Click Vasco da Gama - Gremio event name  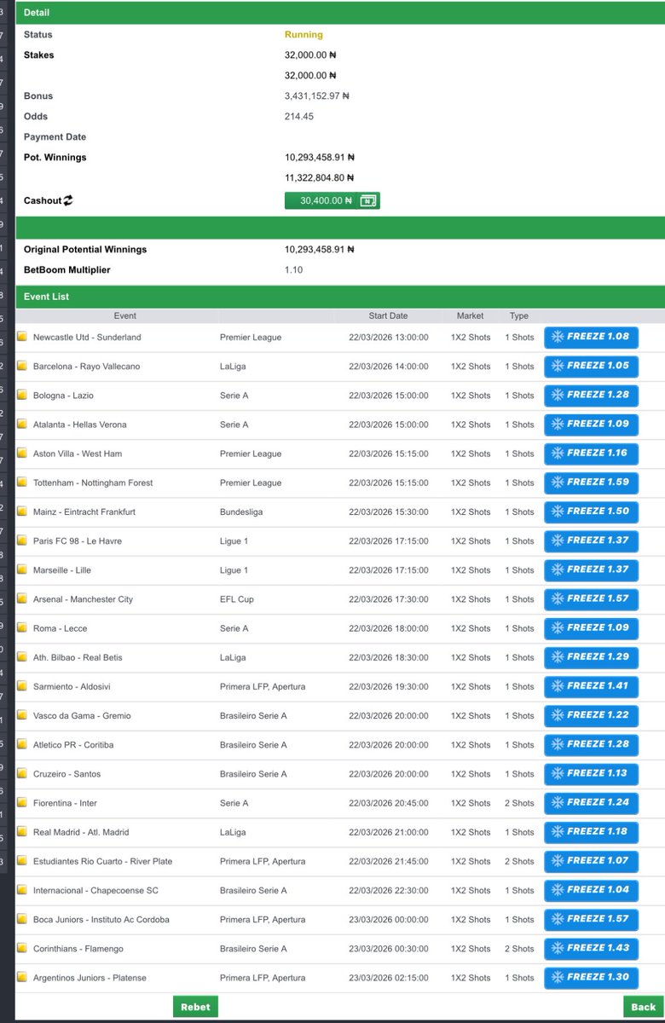(x=82, y=716)
